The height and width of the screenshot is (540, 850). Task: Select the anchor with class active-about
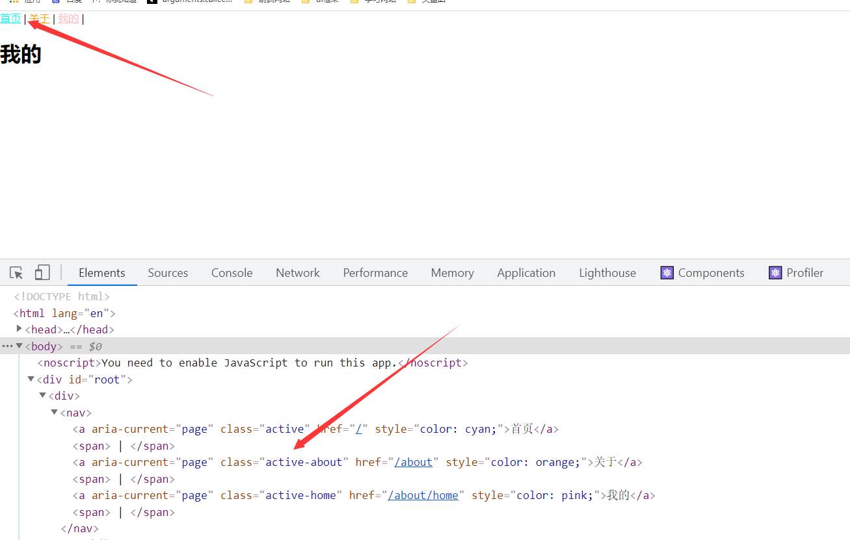357,462
